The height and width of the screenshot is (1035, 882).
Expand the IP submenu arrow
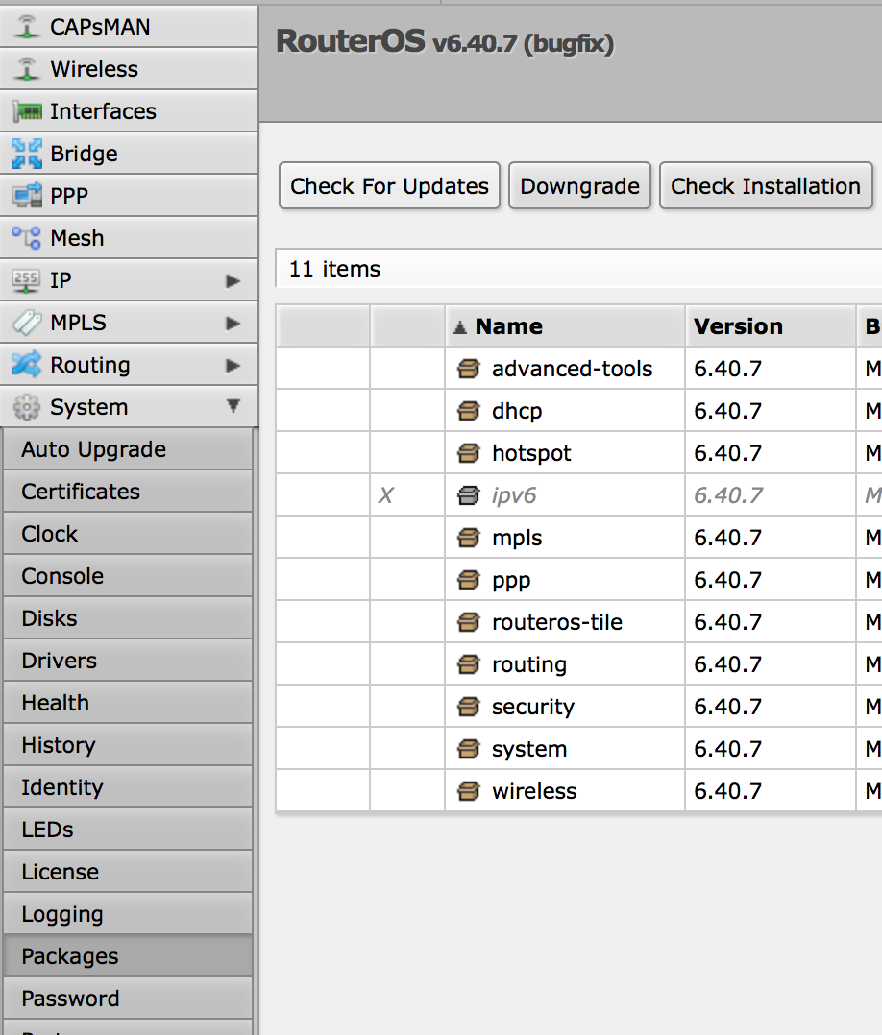coord(233,281)
